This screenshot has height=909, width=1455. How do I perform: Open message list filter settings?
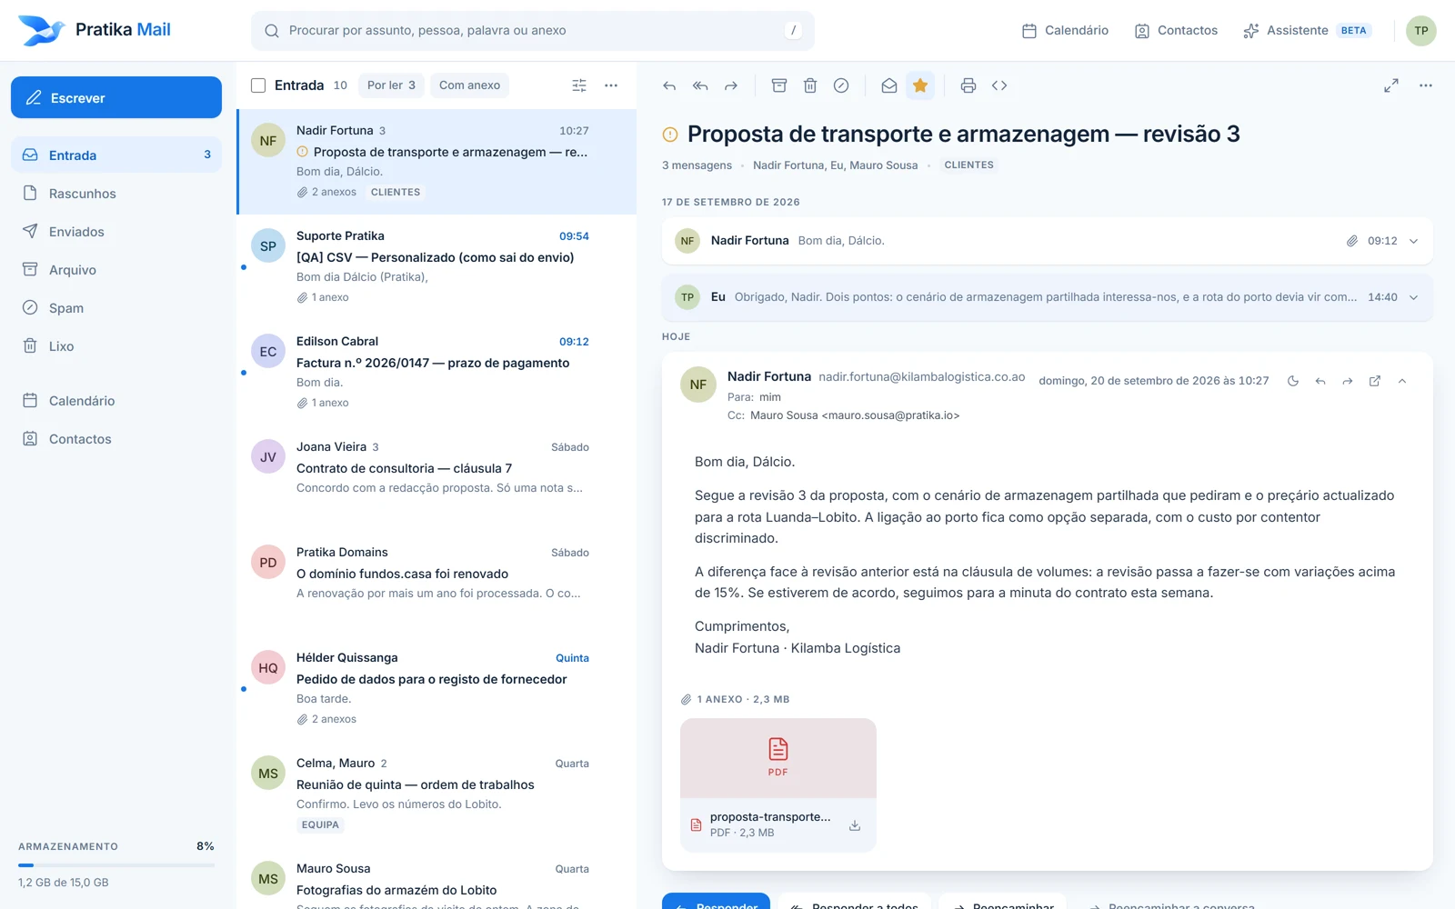pos(579,85)
